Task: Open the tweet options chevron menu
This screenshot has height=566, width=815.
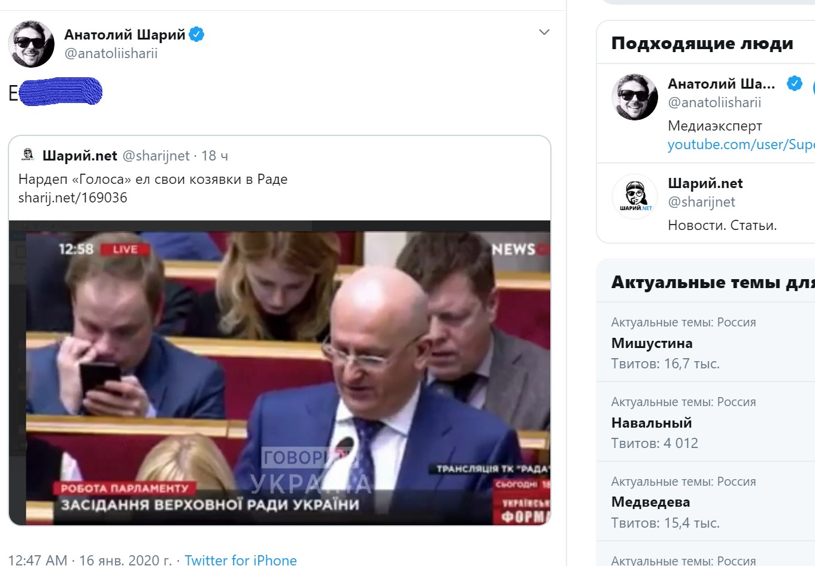Action: [544, 32]
